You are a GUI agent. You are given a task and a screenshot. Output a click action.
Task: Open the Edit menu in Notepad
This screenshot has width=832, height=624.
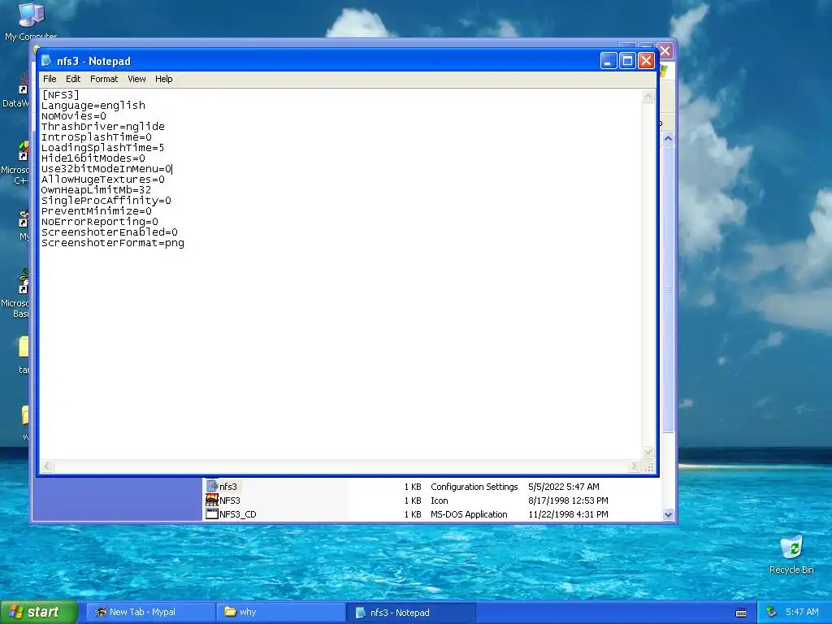click(73, 79)
